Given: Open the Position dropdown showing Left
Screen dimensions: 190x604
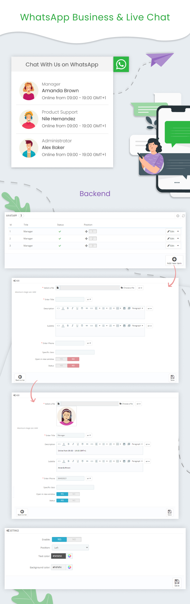Looking at the screenshot, I should [70, 547].
